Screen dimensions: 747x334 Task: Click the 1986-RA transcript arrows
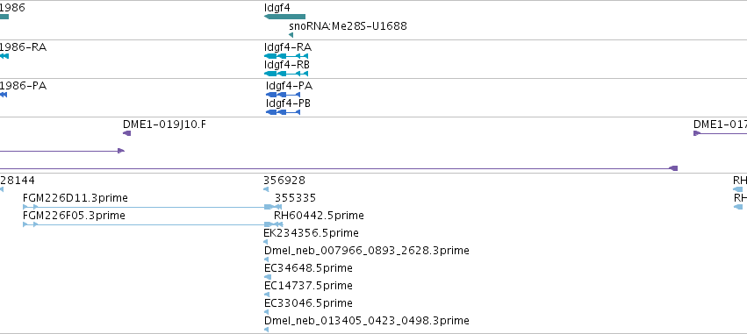[4, 56]
